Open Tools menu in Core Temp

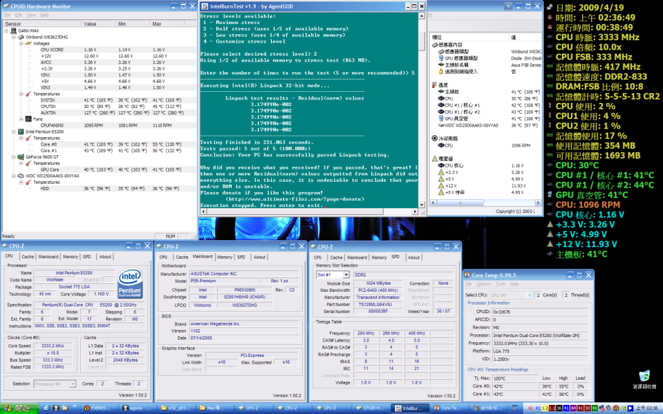click(500, 284)
